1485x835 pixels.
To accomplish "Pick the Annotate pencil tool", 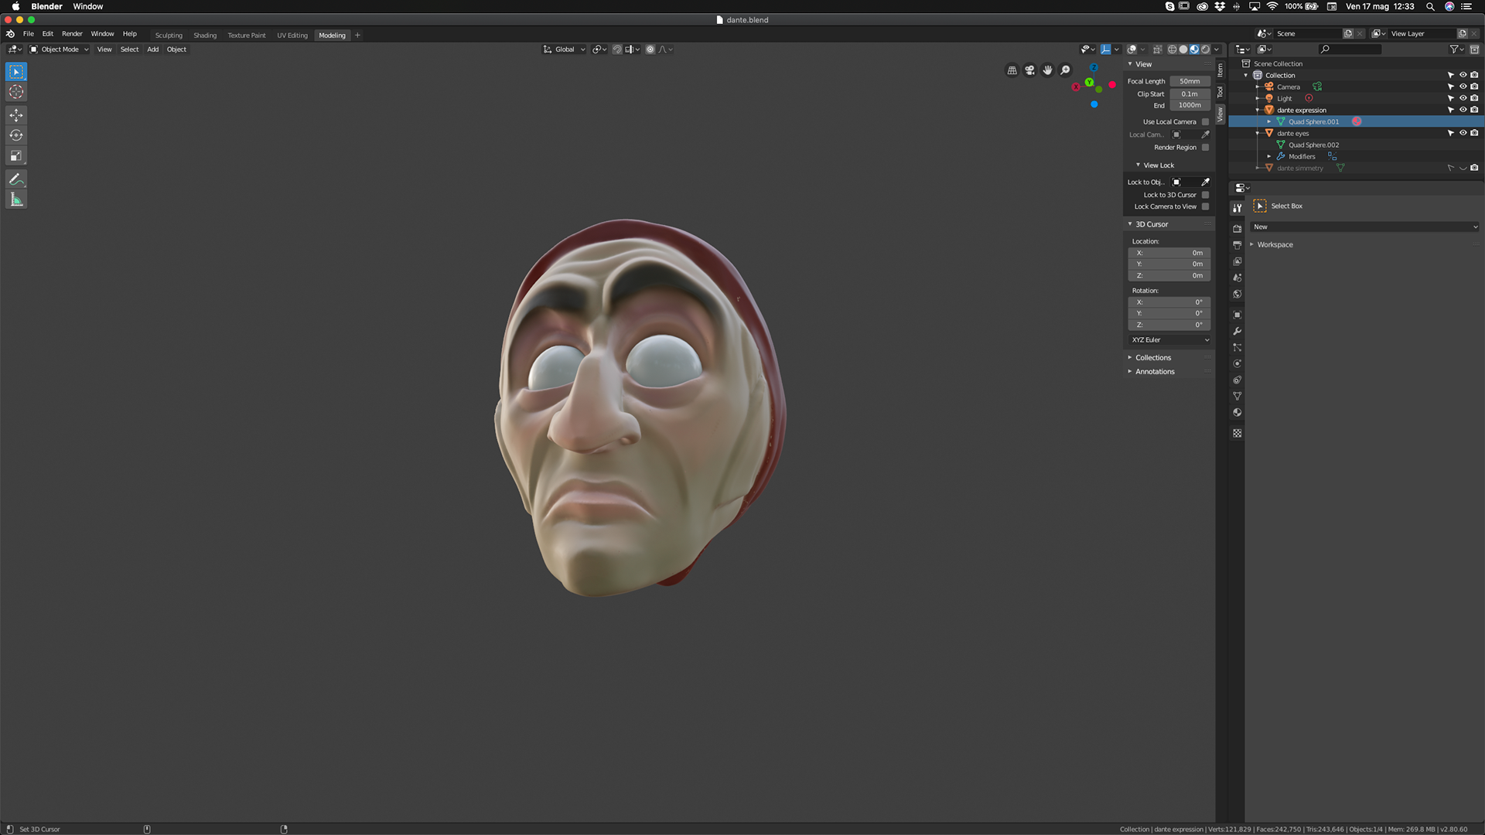I will point(16,179).
